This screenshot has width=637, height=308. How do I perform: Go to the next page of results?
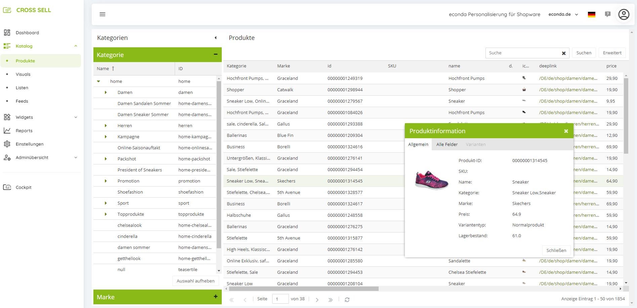pos(317,300)
